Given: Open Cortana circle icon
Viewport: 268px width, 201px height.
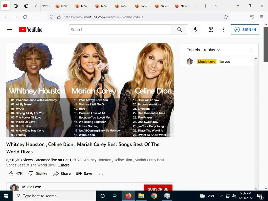Looking at the screenshot, I should point(103,196).
